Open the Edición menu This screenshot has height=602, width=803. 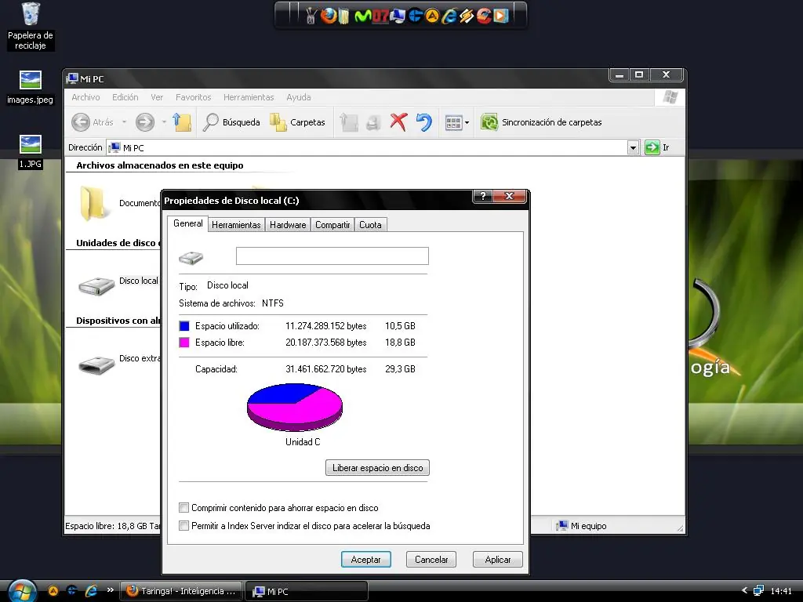pyautogui.click(x=125, y=97)
